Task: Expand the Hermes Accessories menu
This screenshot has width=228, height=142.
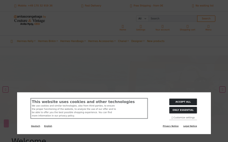Action: 101,41
